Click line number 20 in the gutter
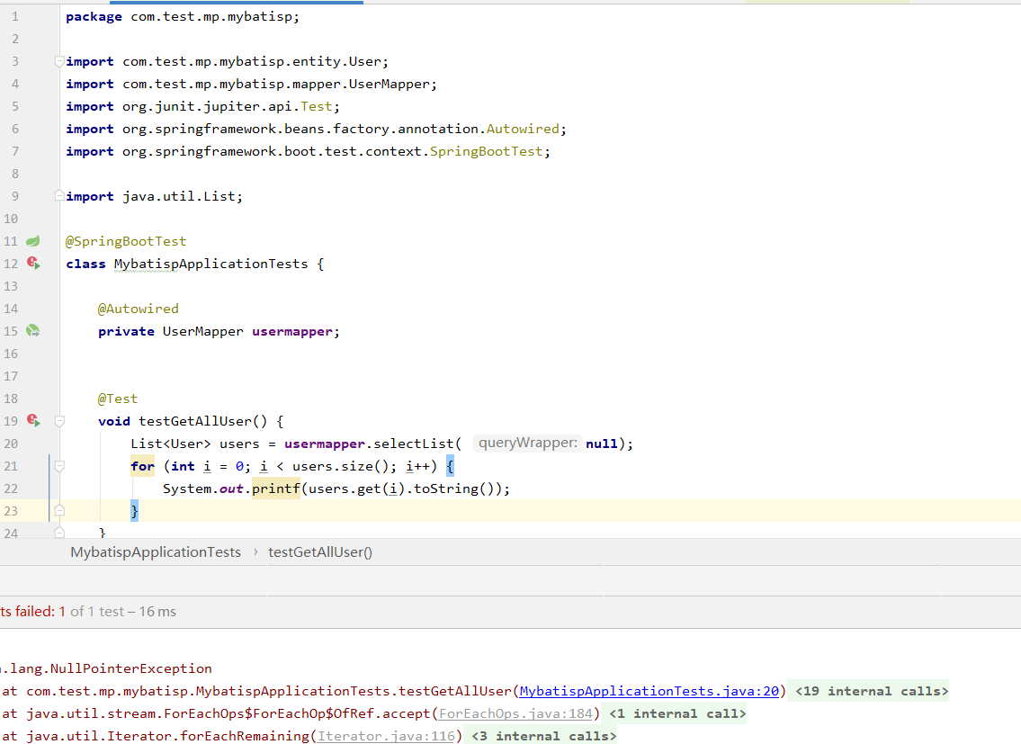Screen dimensions: 1021x744 click(11, 444)
